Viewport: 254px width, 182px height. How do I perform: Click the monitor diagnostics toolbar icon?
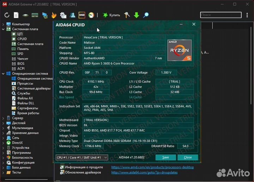point(45,15)
